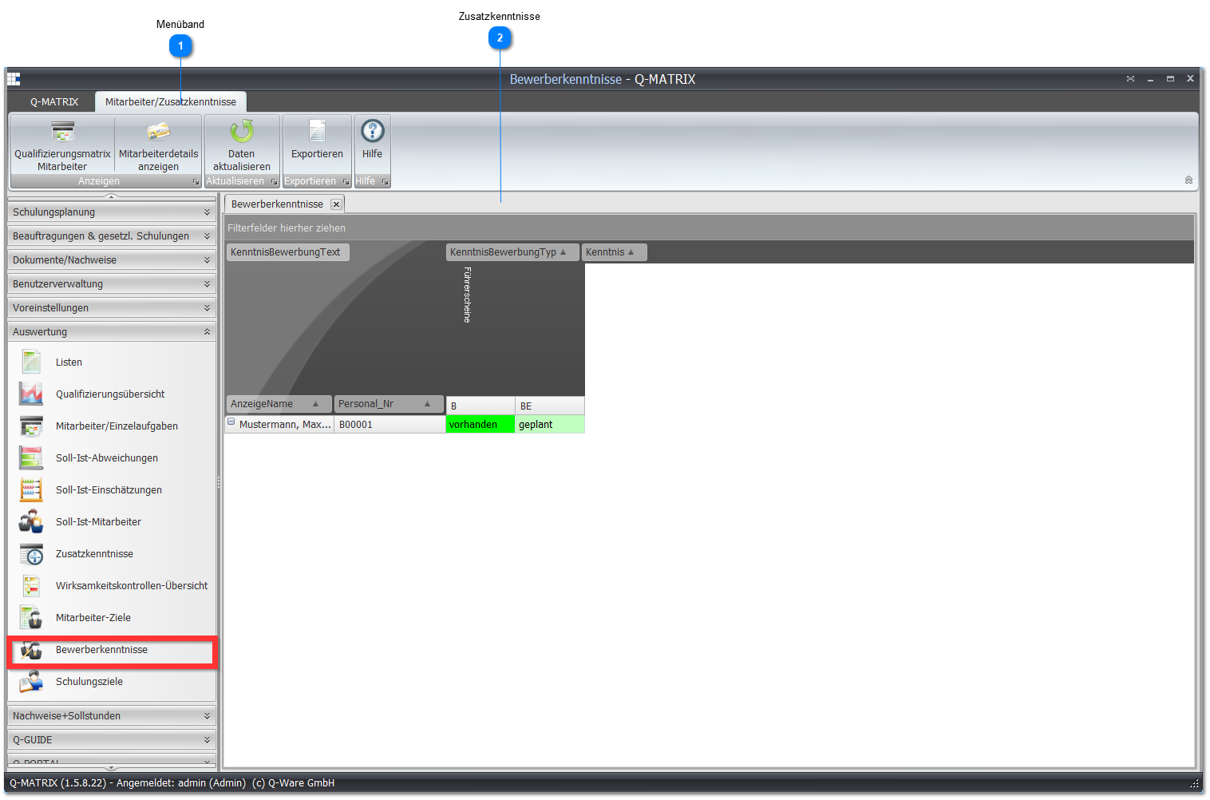Show Mitarbeiterdetails anzeigen in ribbon
Image resolution: width=1210 pixels, height=800 pixels.
coord(158,145)
